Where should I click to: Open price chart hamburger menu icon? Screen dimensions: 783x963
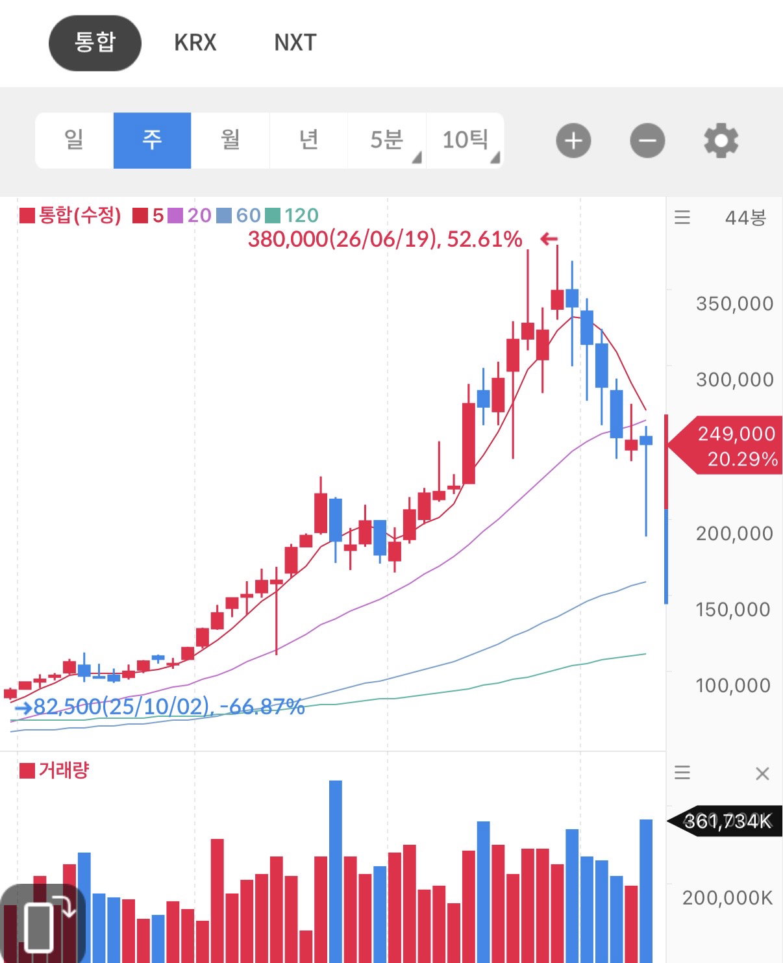point(682,217)
